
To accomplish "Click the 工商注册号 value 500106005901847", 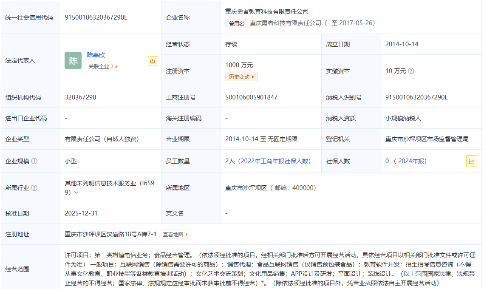I will (251, 97).
